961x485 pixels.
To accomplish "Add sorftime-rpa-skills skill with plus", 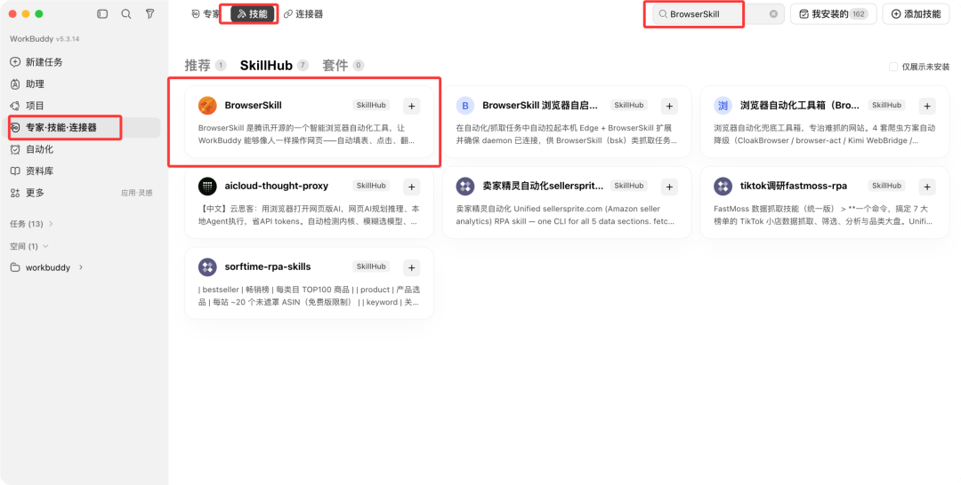I will 412,267.
